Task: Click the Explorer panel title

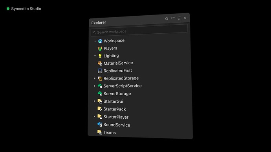Action: coord(99,23)
